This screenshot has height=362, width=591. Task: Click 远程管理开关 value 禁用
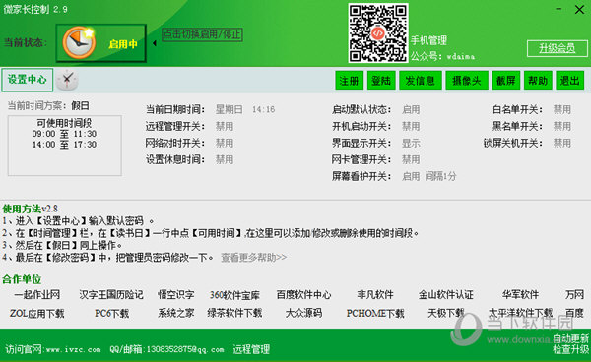coord(225,127)
